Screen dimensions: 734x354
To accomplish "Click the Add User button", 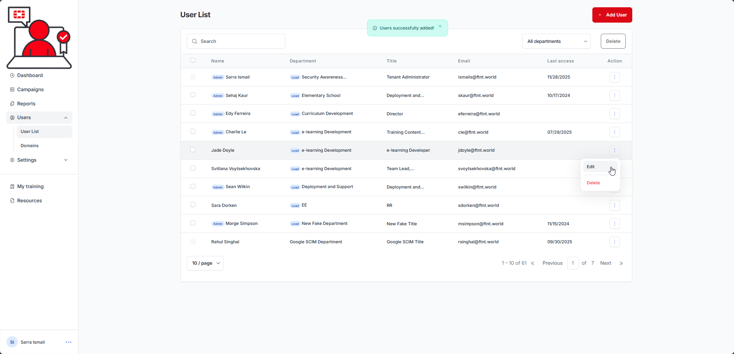I will pyautogui.click(x=612, y=15).
